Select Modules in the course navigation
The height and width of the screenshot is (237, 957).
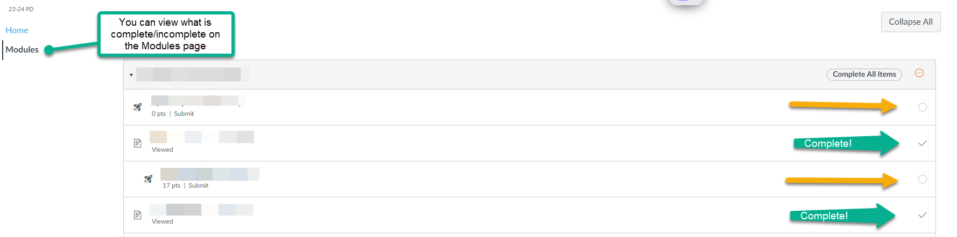coord(22,50)
